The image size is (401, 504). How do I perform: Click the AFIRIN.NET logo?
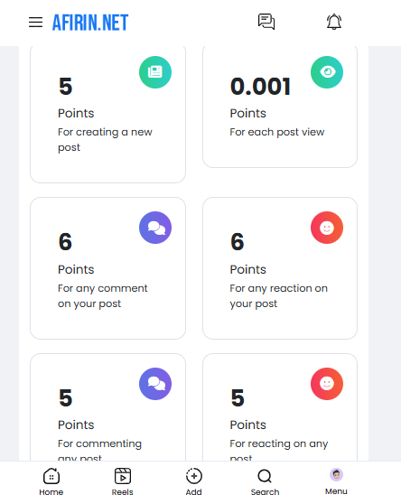pyautogui.click(x=90, y=23)
